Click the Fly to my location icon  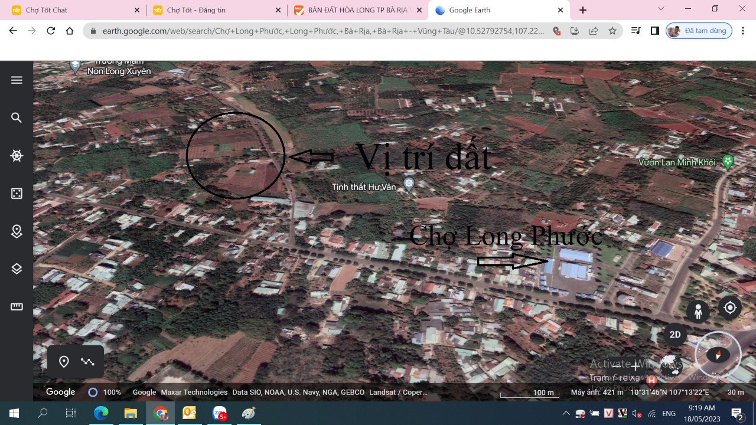730,308
